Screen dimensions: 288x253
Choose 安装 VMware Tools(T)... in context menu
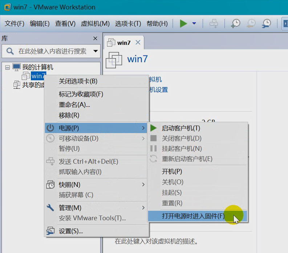point(96,218)
